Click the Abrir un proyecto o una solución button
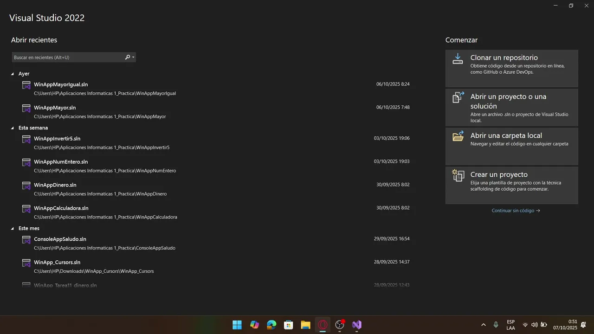 click(512, 107)
